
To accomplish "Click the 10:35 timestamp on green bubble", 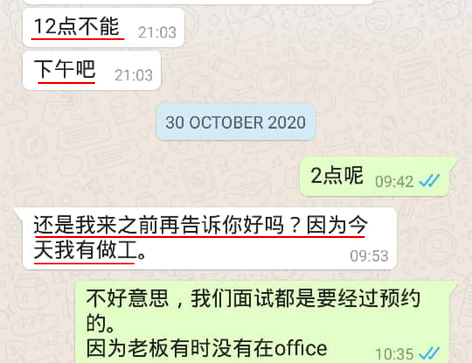I will coord(394,354).
